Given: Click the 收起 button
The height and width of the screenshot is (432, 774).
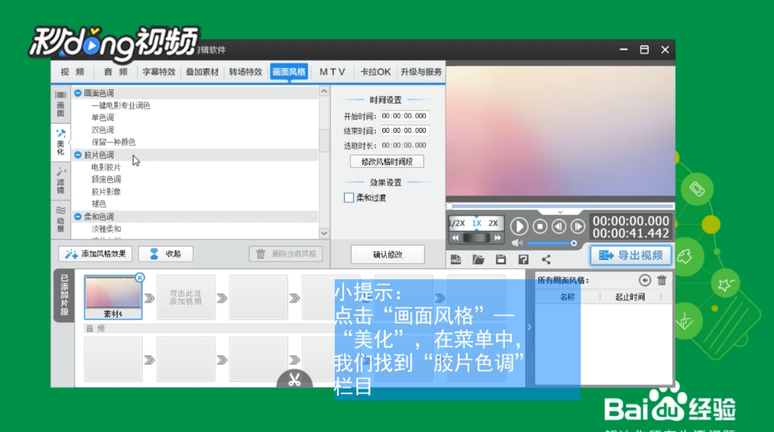Looking at the screenshot, I should tap(165, 254).
